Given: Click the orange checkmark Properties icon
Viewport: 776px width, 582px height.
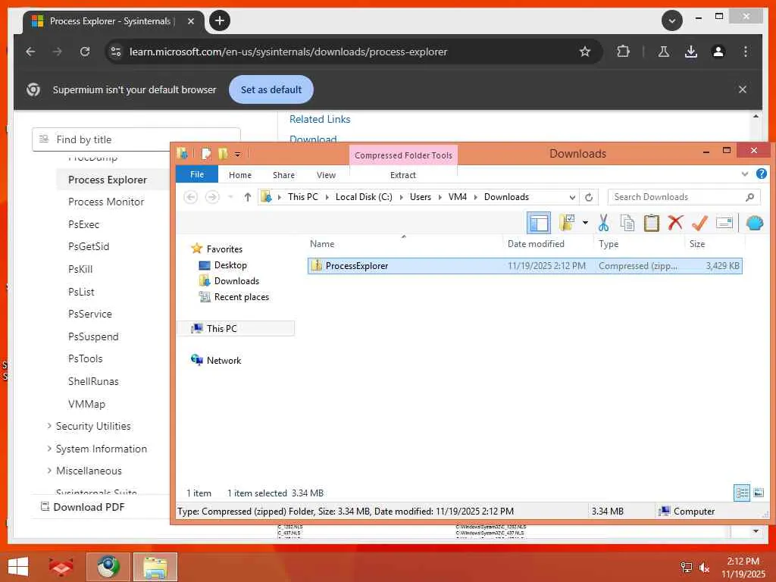Looking at the screenshot, I should pos(699,223).
